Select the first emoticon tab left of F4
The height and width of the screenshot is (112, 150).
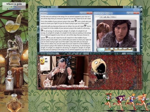point(97,17)
